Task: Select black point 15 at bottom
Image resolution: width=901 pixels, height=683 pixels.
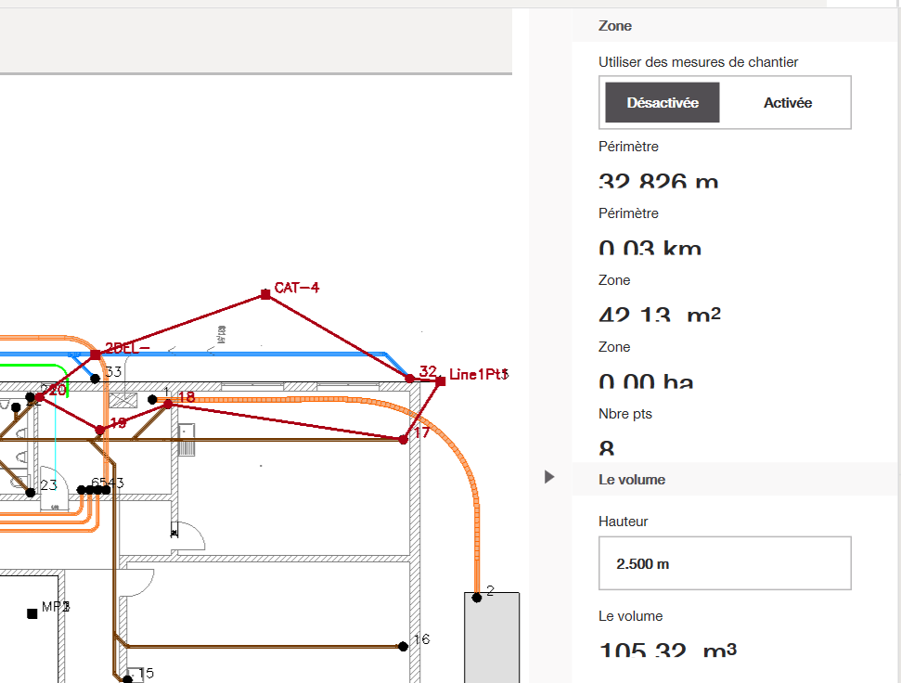Action: 127,678
